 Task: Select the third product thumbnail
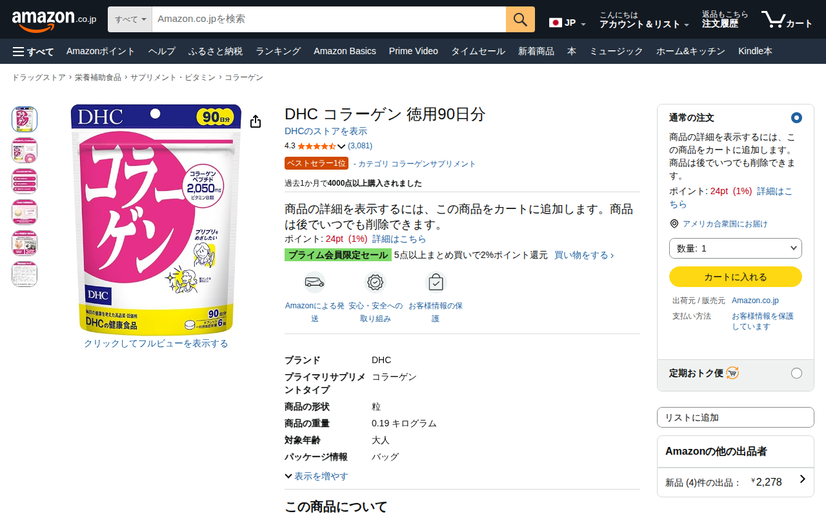pyautogui.click(x=25, y=181)
